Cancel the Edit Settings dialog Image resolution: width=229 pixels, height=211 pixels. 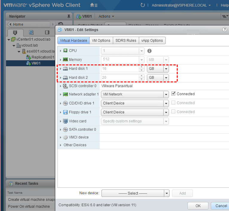(x=221, y=206)
